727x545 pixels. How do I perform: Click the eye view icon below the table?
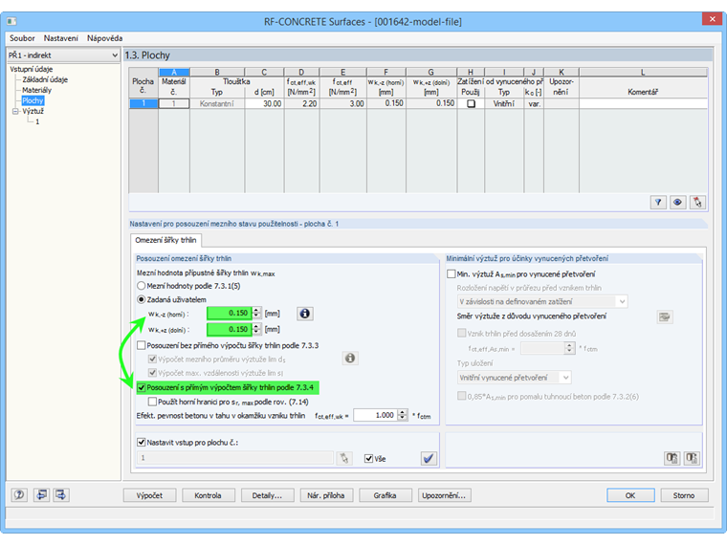[677, 202]
